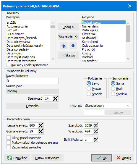Open calculator icon next to column Szerokość

point(55,98)
